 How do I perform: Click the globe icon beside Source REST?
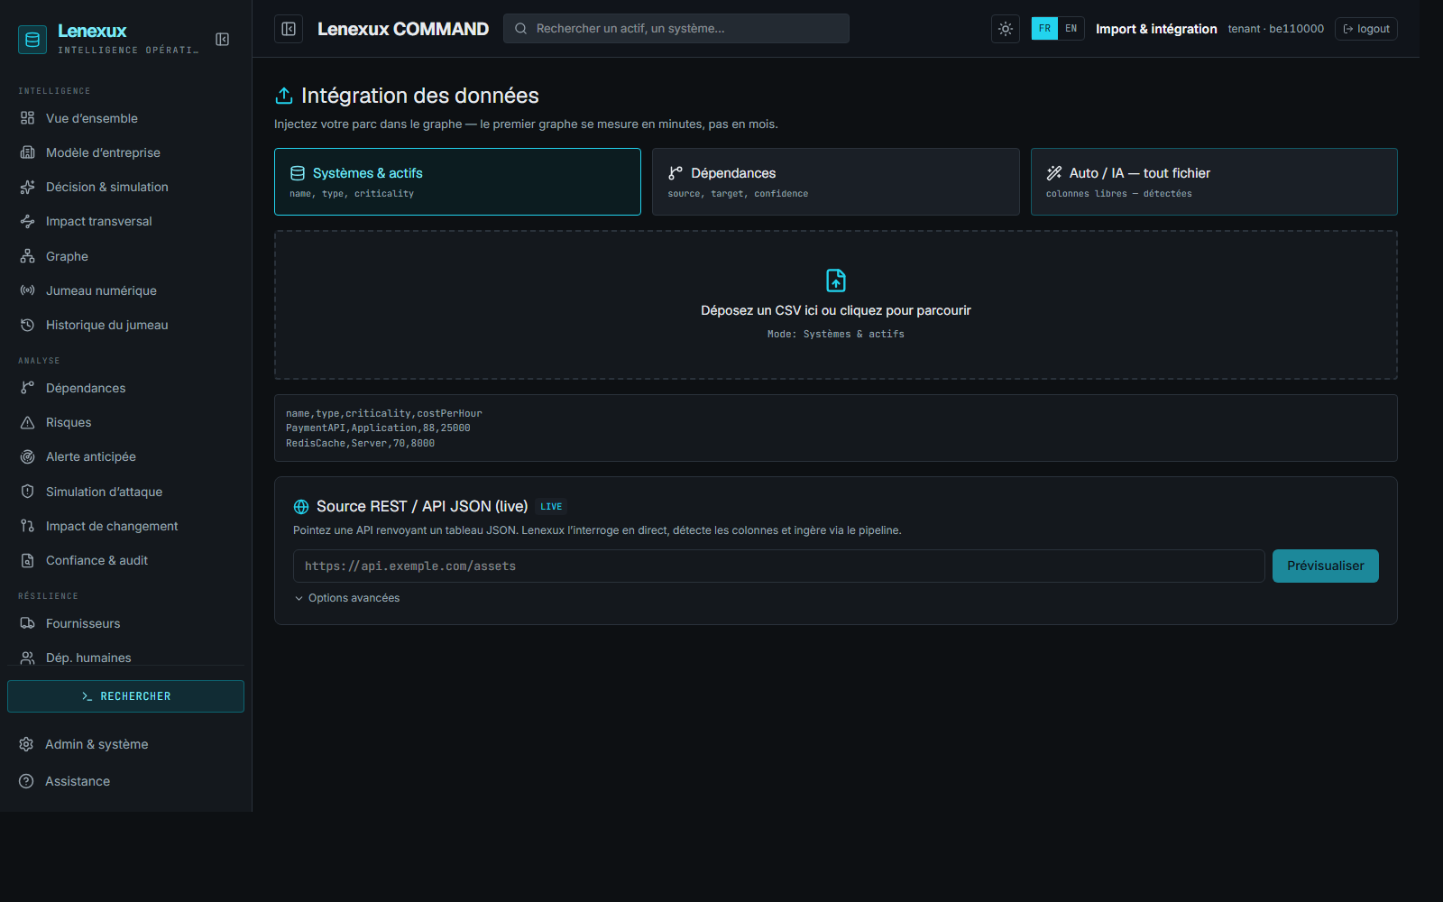click(x=301, y=507)
